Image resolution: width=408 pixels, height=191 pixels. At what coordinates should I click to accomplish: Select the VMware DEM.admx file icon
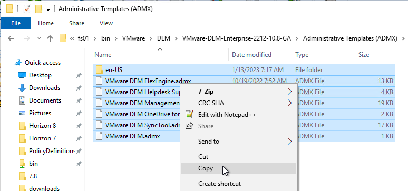tap(99, 136)
